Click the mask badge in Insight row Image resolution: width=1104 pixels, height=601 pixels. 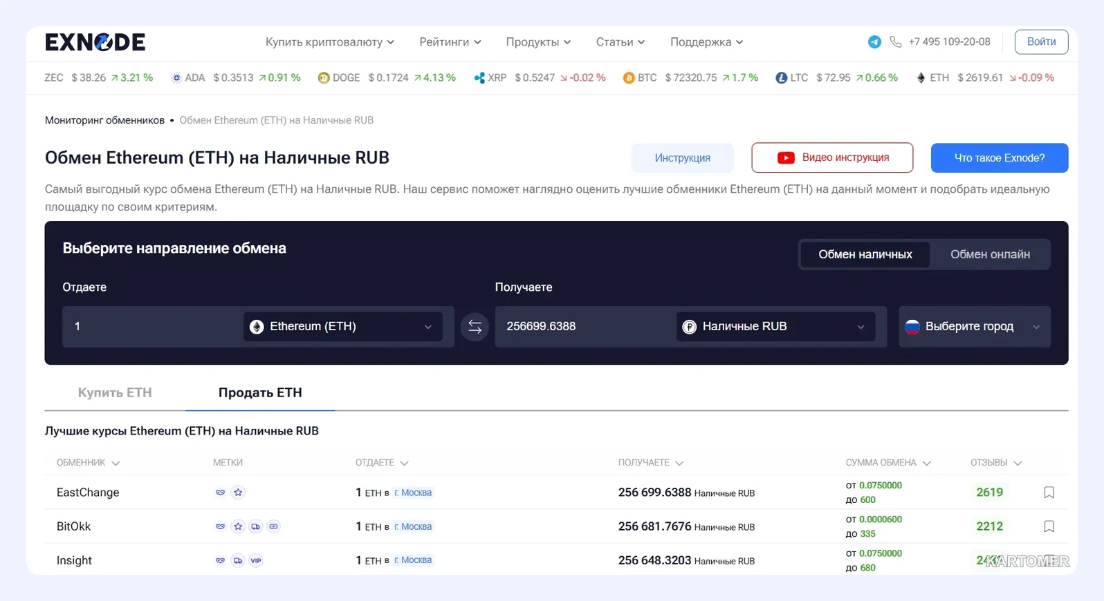click(x=220, y=560)
